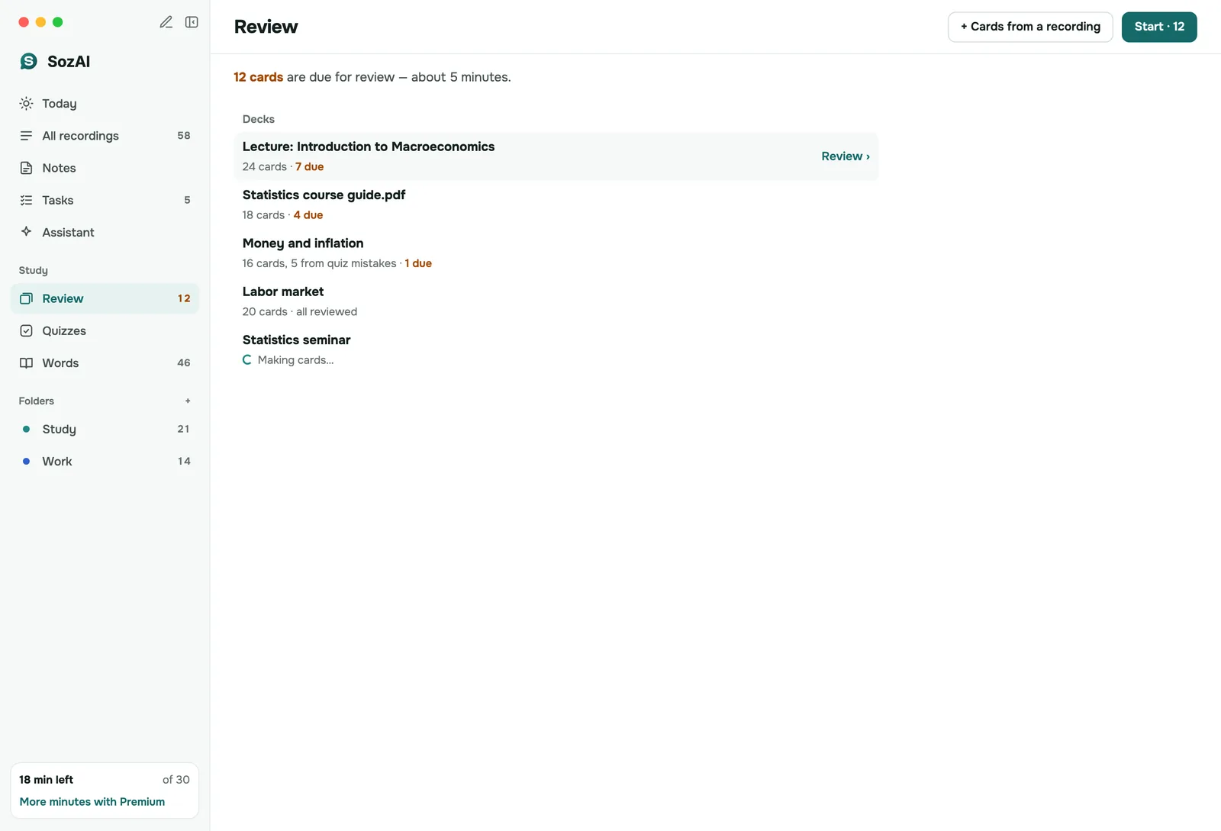Add a new folder with plus icon
Screen dimensions: 1221x831
click(188, 401)
